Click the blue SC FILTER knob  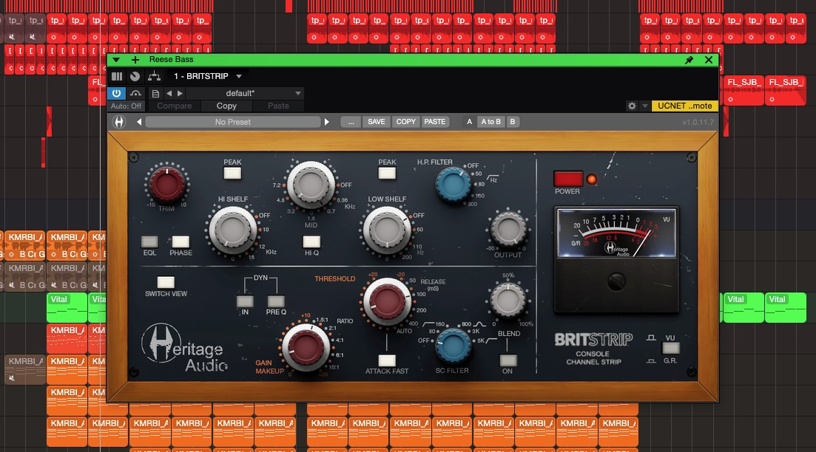pyautogui.click(x=452, y=346)
